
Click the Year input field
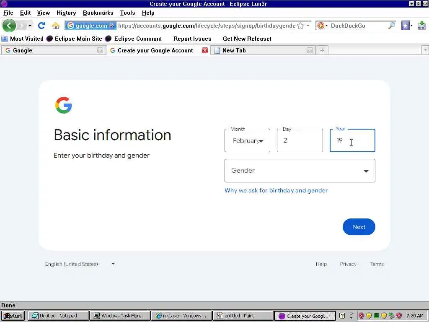pyautogui.click(x=352, y=140)
